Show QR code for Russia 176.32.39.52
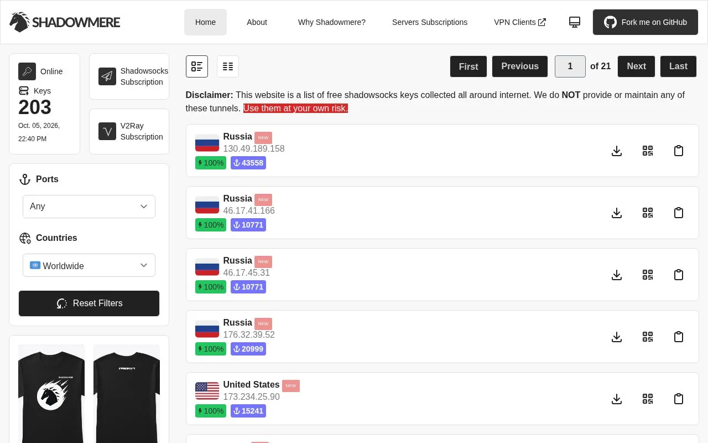The height and width of the screenshot is (443, 708). coord(648,337)
